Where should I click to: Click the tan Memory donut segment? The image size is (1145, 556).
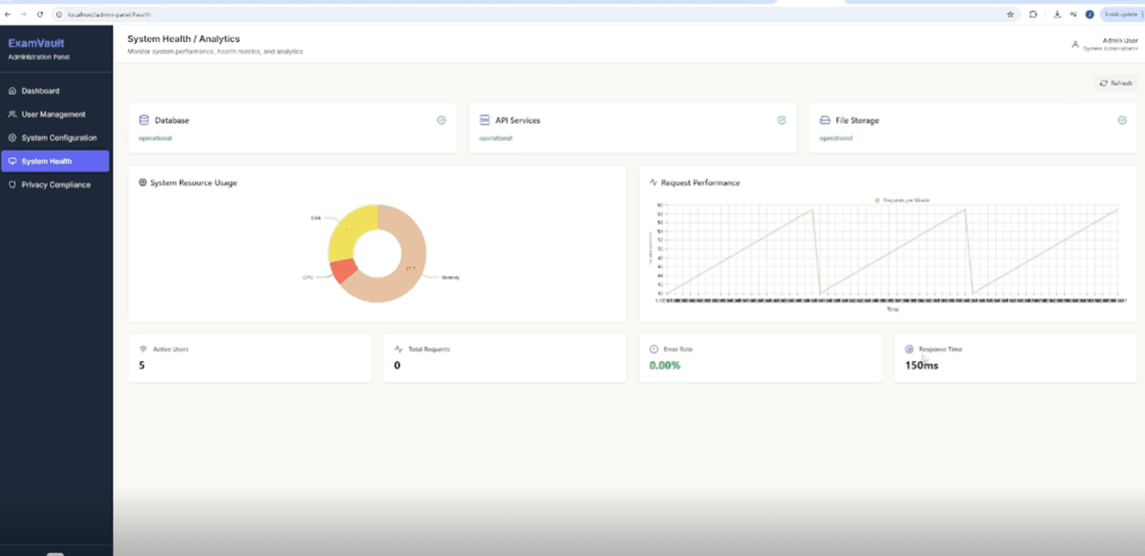point(409,264)
